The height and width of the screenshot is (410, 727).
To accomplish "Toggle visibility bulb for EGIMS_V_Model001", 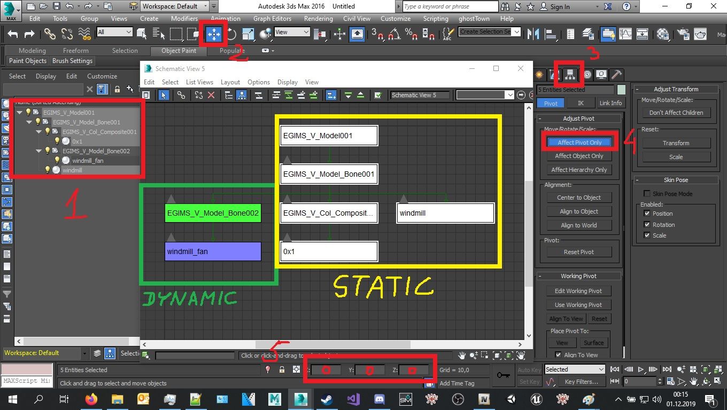I will pyautogui.click(x=28, y=112).
